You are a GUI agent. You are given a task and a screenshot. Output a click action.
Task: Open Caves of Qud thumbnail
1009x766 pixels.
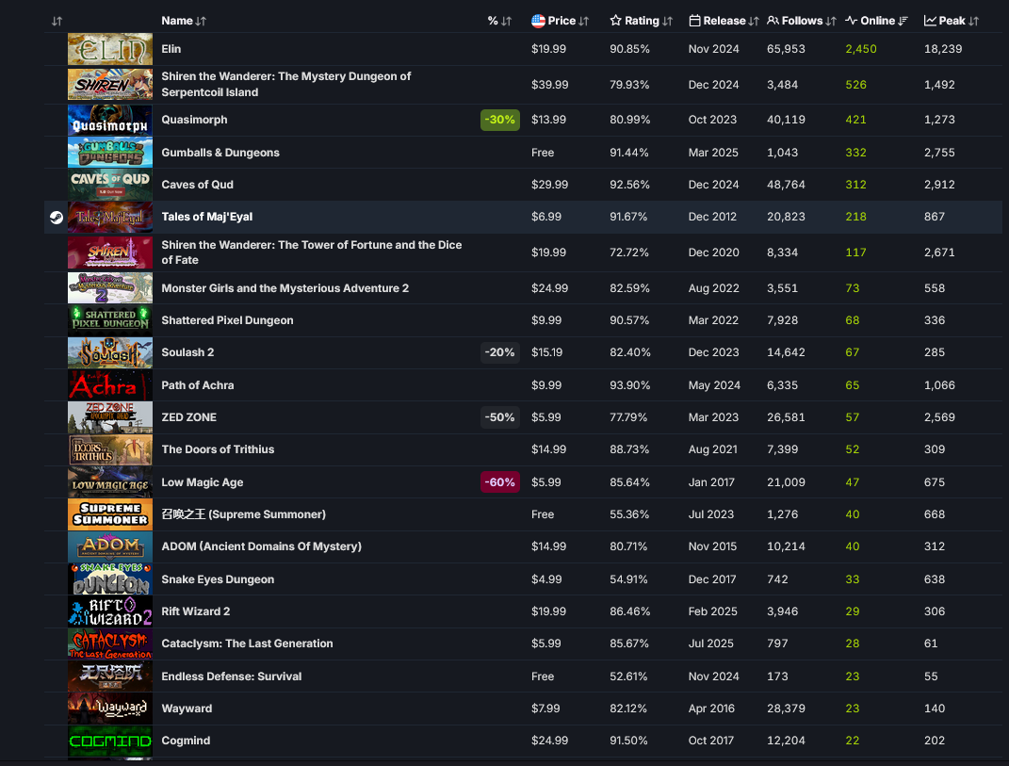110,185
